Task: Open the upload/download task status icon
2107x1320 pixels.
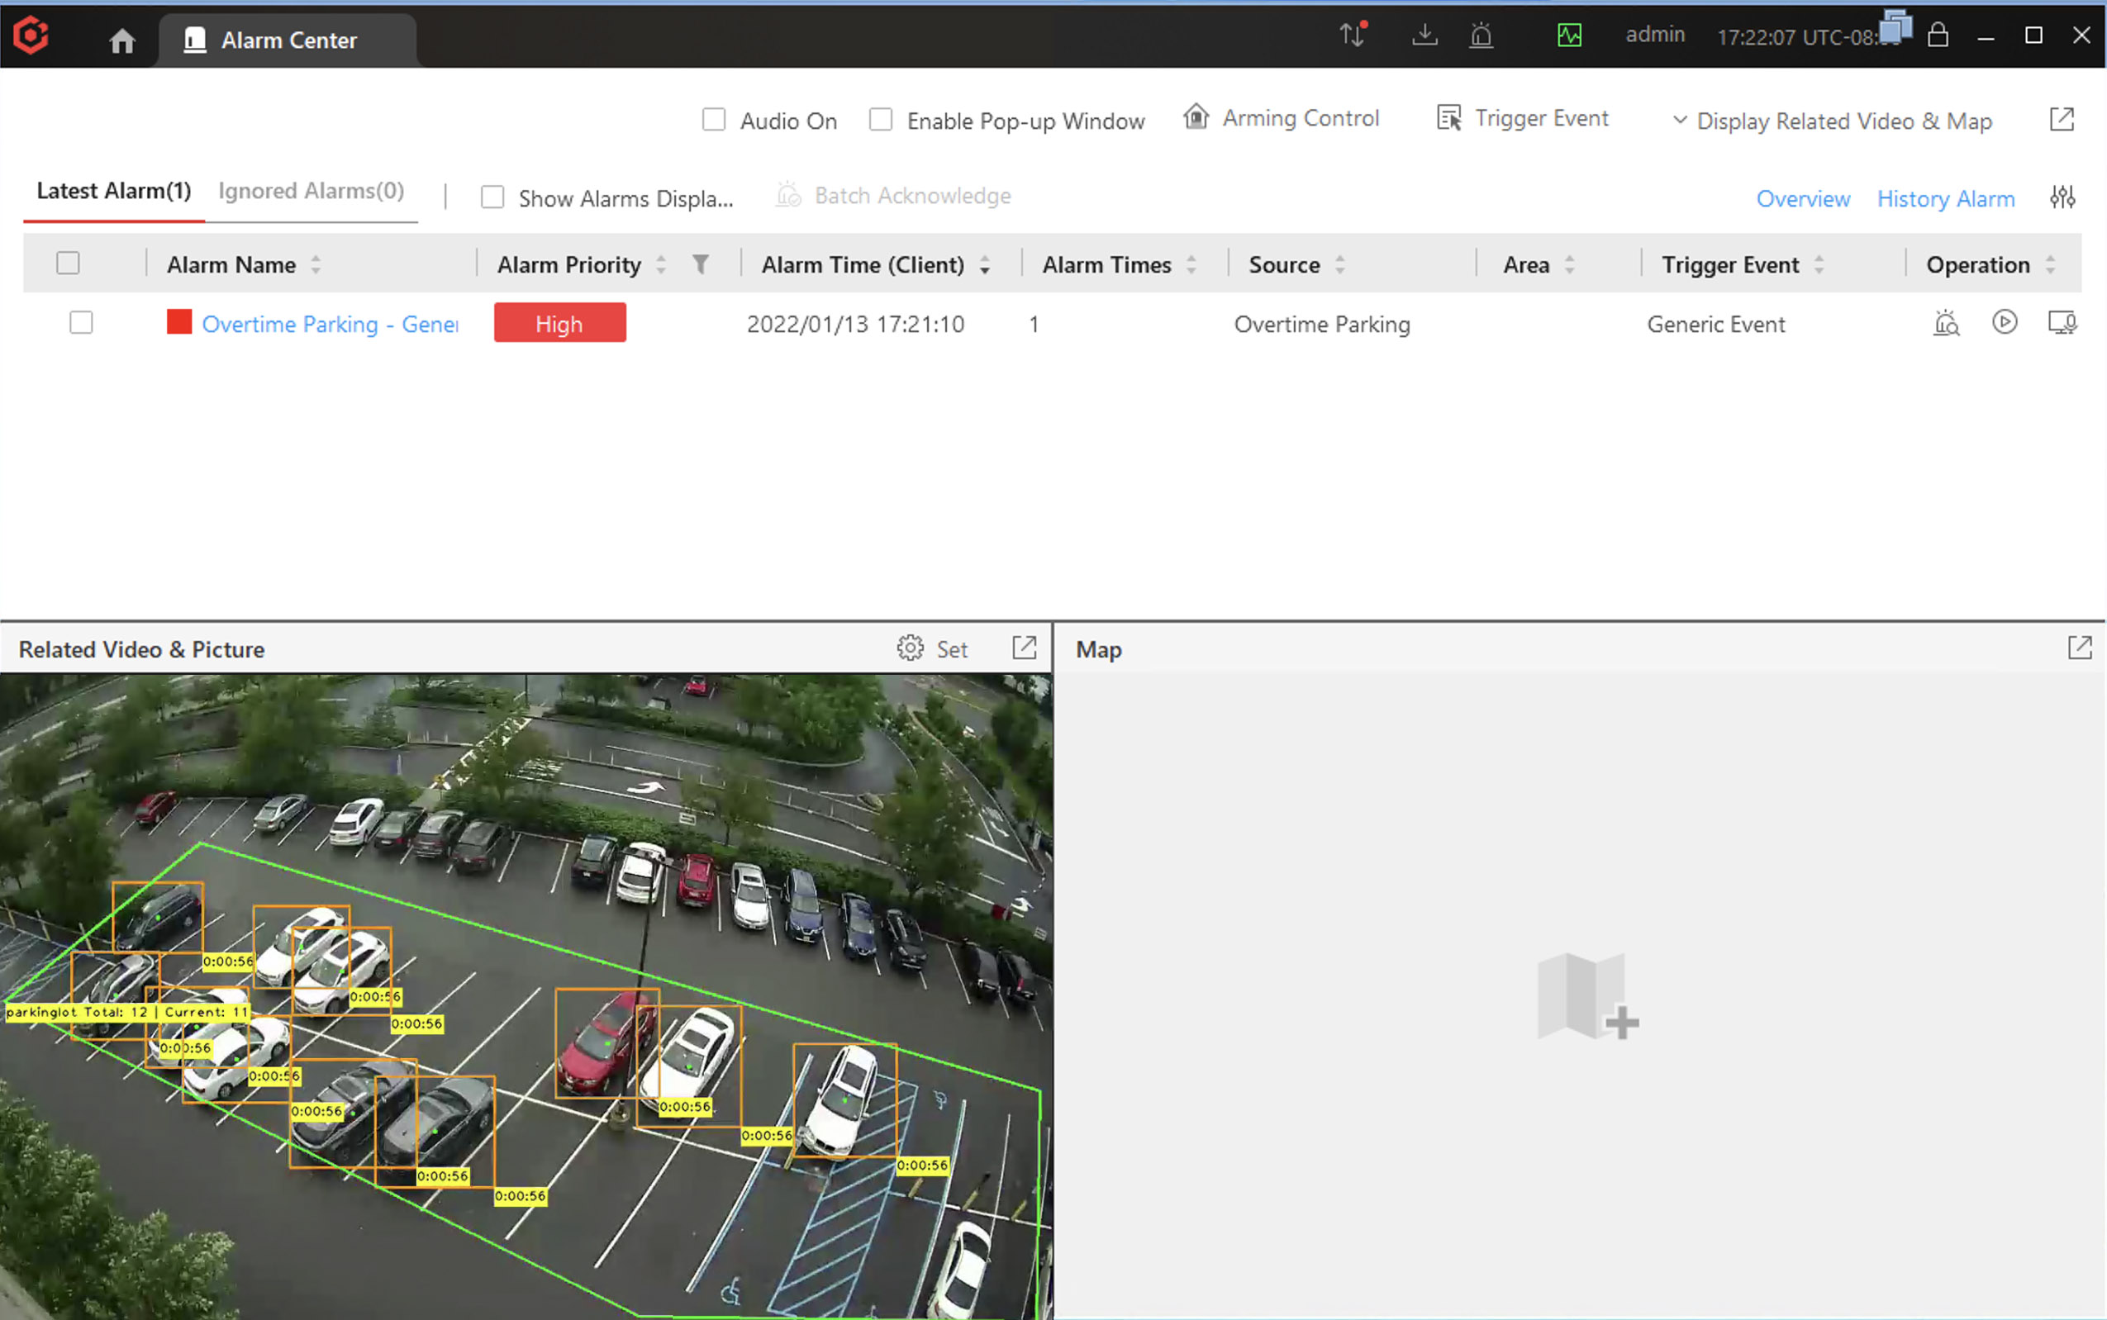Action: coord(1353,34)
